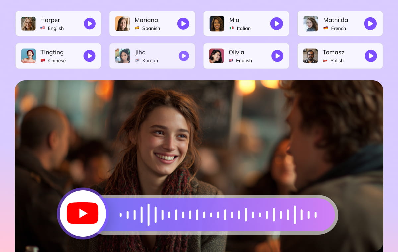Play Tingting's Chinese voice sample

[89, 56]
